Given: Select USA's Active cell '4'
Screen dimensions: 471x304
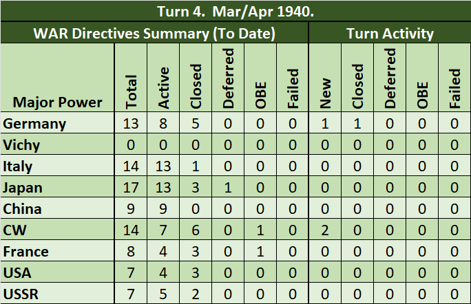Looking at the screenshot, I should point(163,273).
